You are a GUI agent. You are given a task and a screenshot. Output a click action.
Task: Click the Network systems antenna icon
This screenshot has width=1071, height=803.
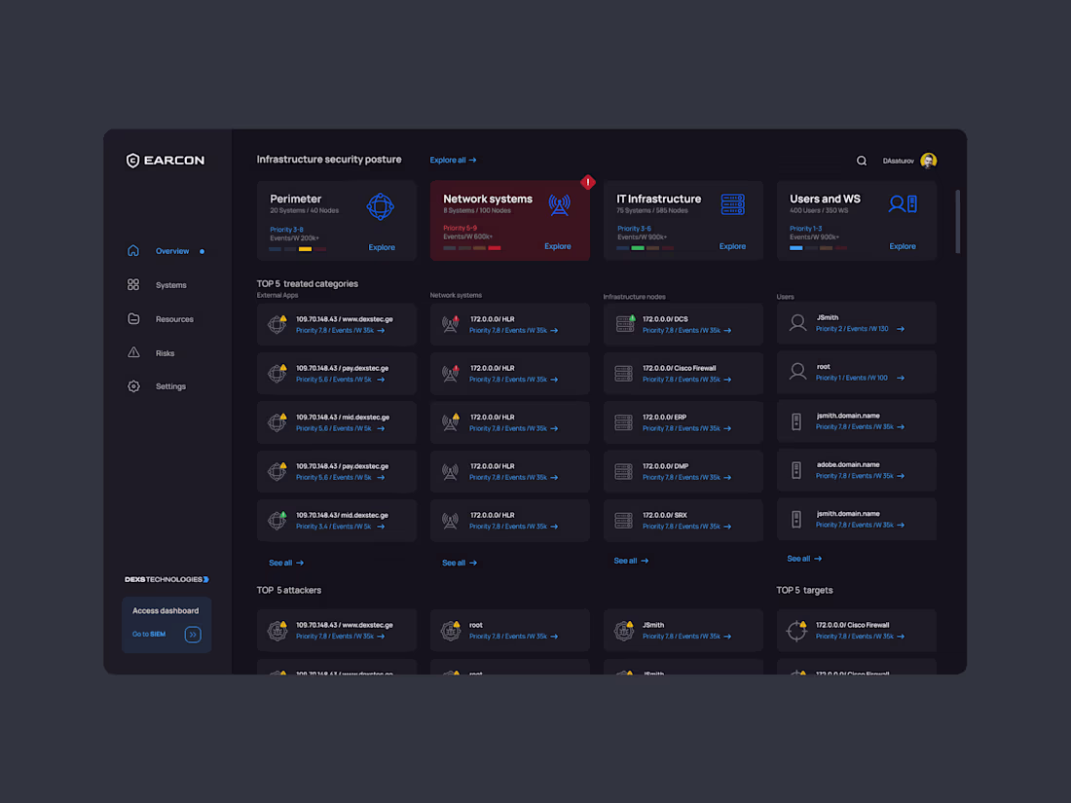pos(559,205)
